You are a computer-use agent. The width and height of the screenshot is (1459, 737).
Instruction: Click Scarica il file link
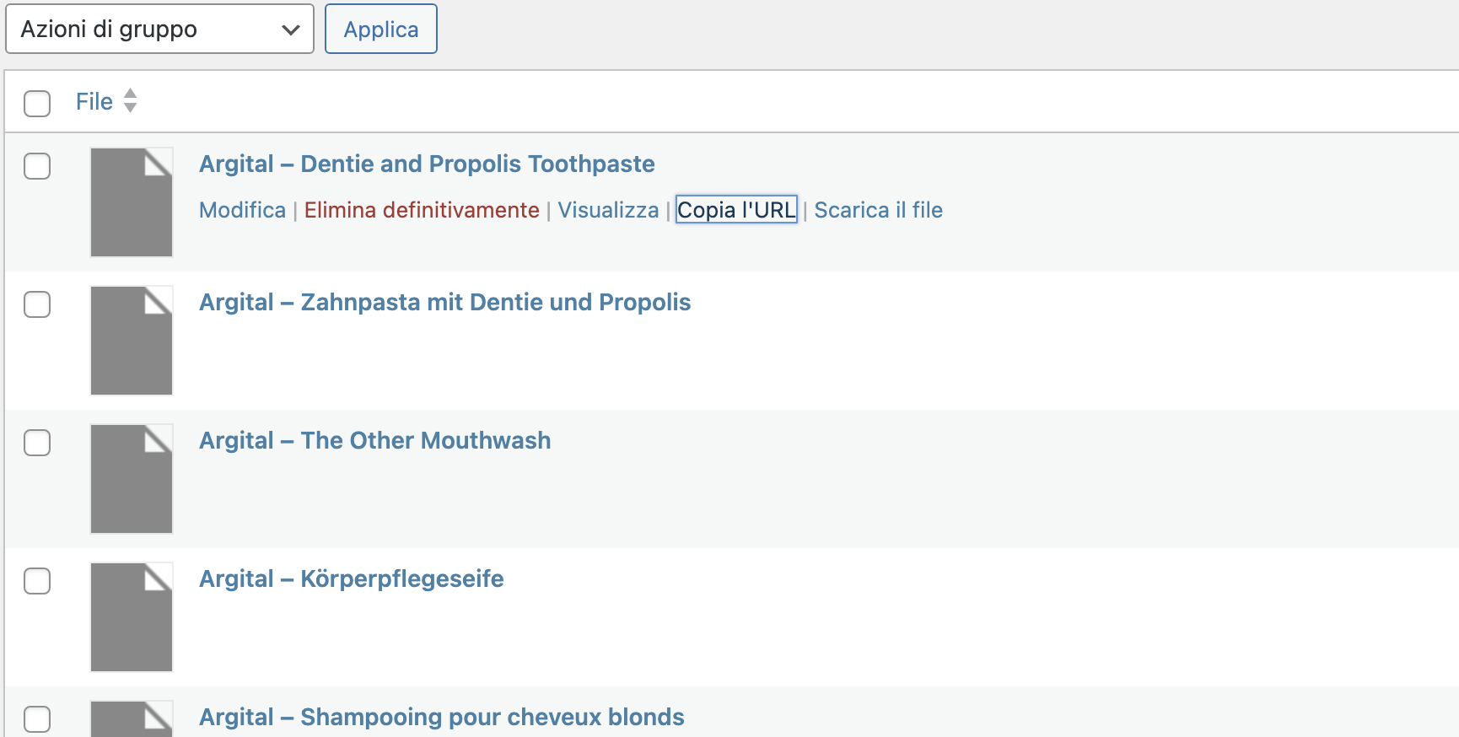tap(878, 210)
